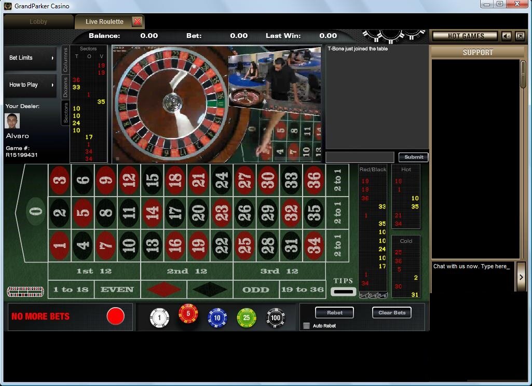Click the Tips box
532x386 pixels.
(344, 292)
